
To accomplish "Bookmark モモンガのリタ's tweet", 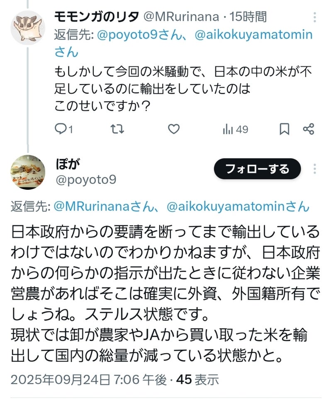I will pos(284,129).
